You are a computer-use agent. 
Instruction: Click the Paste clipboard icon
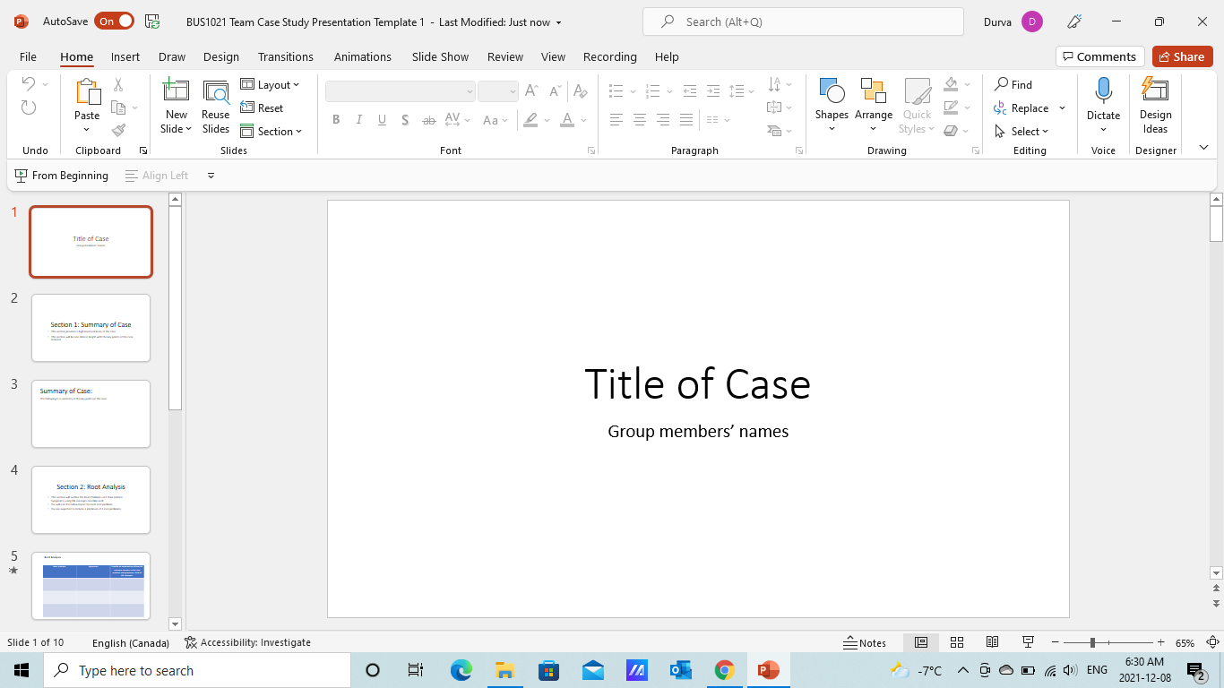(87, 91)
